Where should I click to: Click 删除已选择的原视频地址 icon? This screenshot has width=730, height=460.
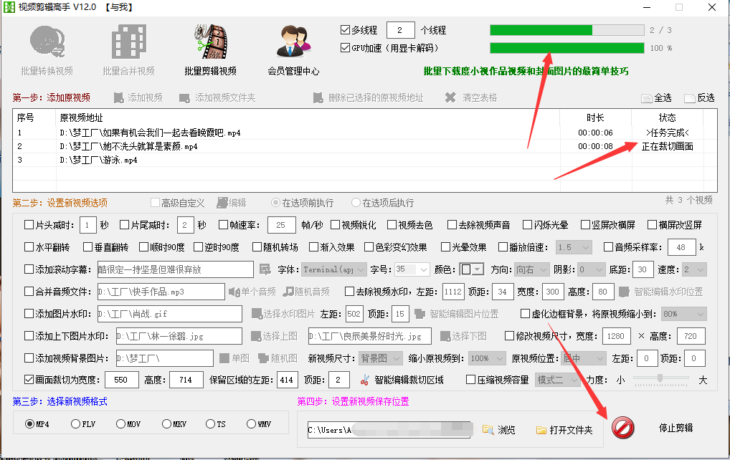click(x=318, y=97)
